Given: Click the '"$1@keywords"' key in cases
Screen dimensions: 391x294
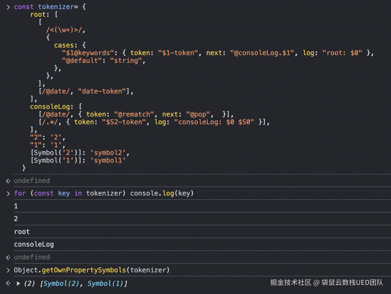Looking at the screenshot, I should (88, 53).
